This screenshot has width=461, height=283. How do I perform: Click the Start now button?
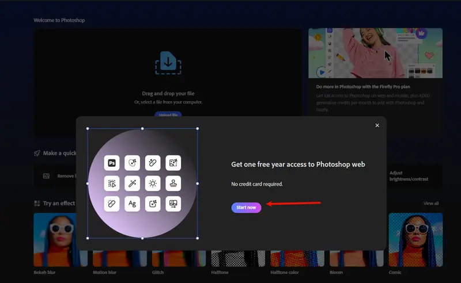coord(246,208)
